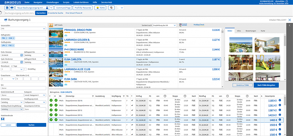Open the Einstellungen menu

[x=53, y=2]
